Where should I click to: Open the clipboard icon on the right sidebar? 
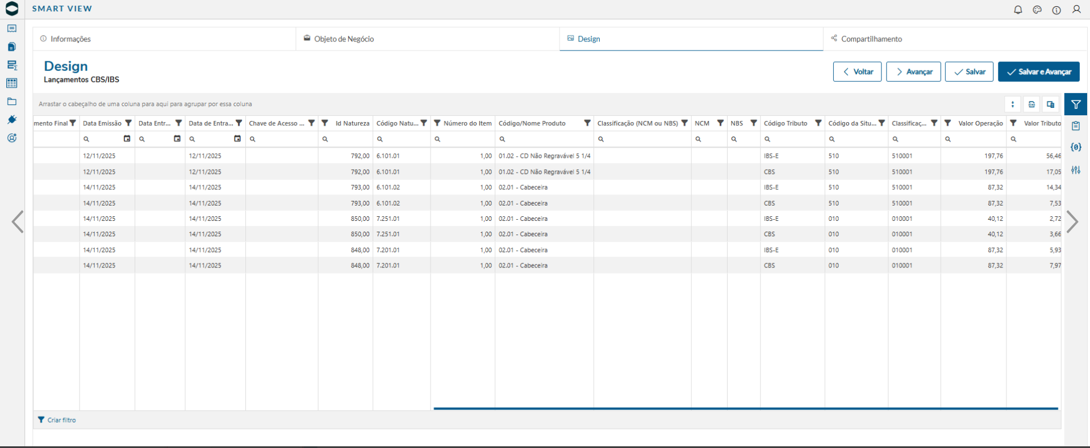click(1076, 126)
